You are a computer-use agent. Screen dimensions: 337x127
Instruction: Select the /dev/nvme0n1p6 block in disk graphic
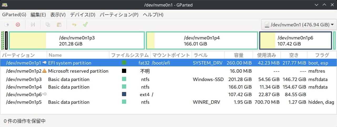click(x=295, y=41)
